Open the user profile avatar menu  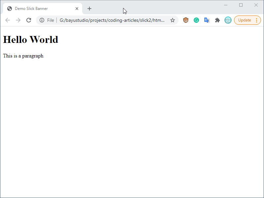pos(228,20)
